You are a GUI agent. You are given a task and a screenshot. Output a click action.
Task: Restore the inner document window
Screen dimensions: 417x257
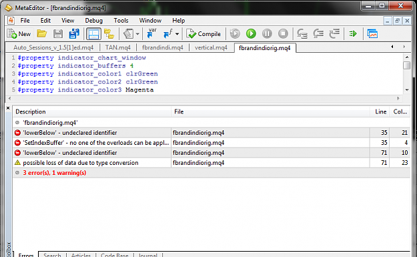pos(398,21)
